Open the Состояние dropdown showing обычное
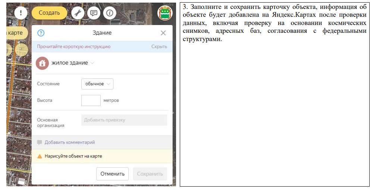This screenshot has width=376, height=190. [97, 84]
